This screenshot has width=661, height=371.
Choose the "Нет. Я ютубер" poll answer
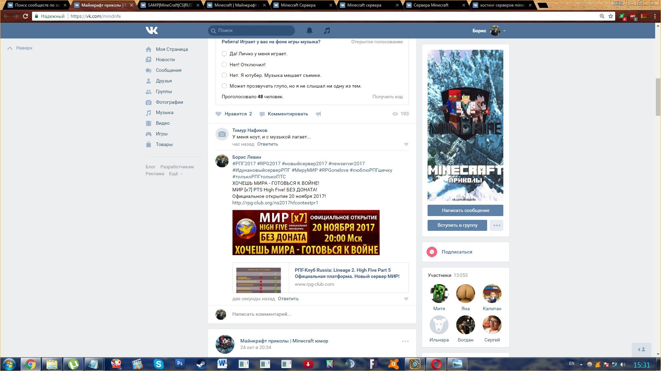click(x=224, y=75)
